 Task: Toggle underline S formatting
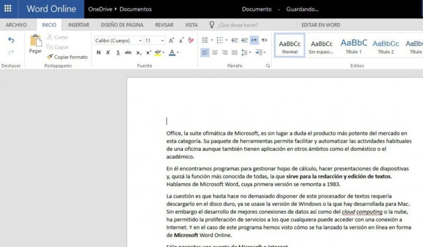pos(118,52)
